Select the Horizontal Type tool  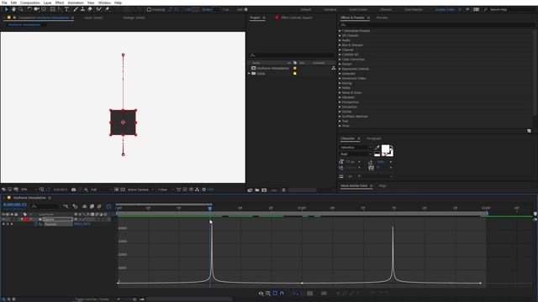point(66,9)
